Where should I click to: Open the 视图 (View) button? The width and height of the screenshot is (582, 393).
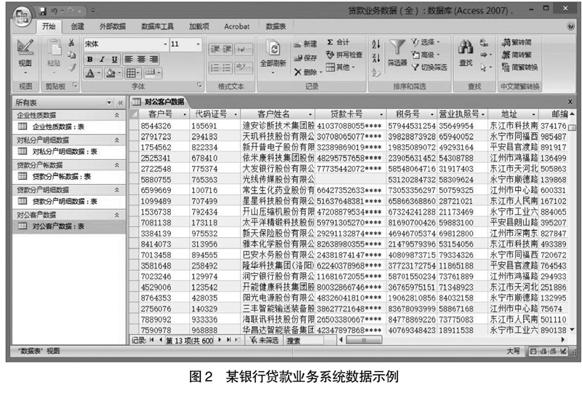click(25, 56)
